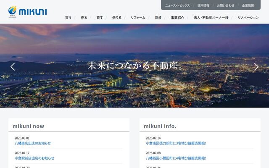This screenshot has height=168, width=269.
Task: Open 企業情報 in top utility bar
Action: 248,5
